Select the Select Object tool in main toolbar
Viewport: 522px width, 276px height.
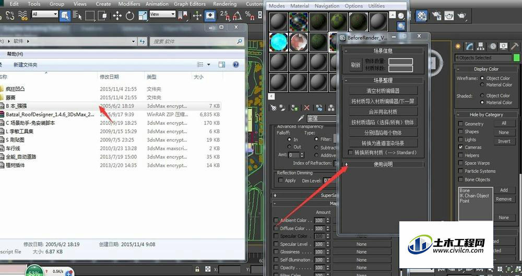65,15
